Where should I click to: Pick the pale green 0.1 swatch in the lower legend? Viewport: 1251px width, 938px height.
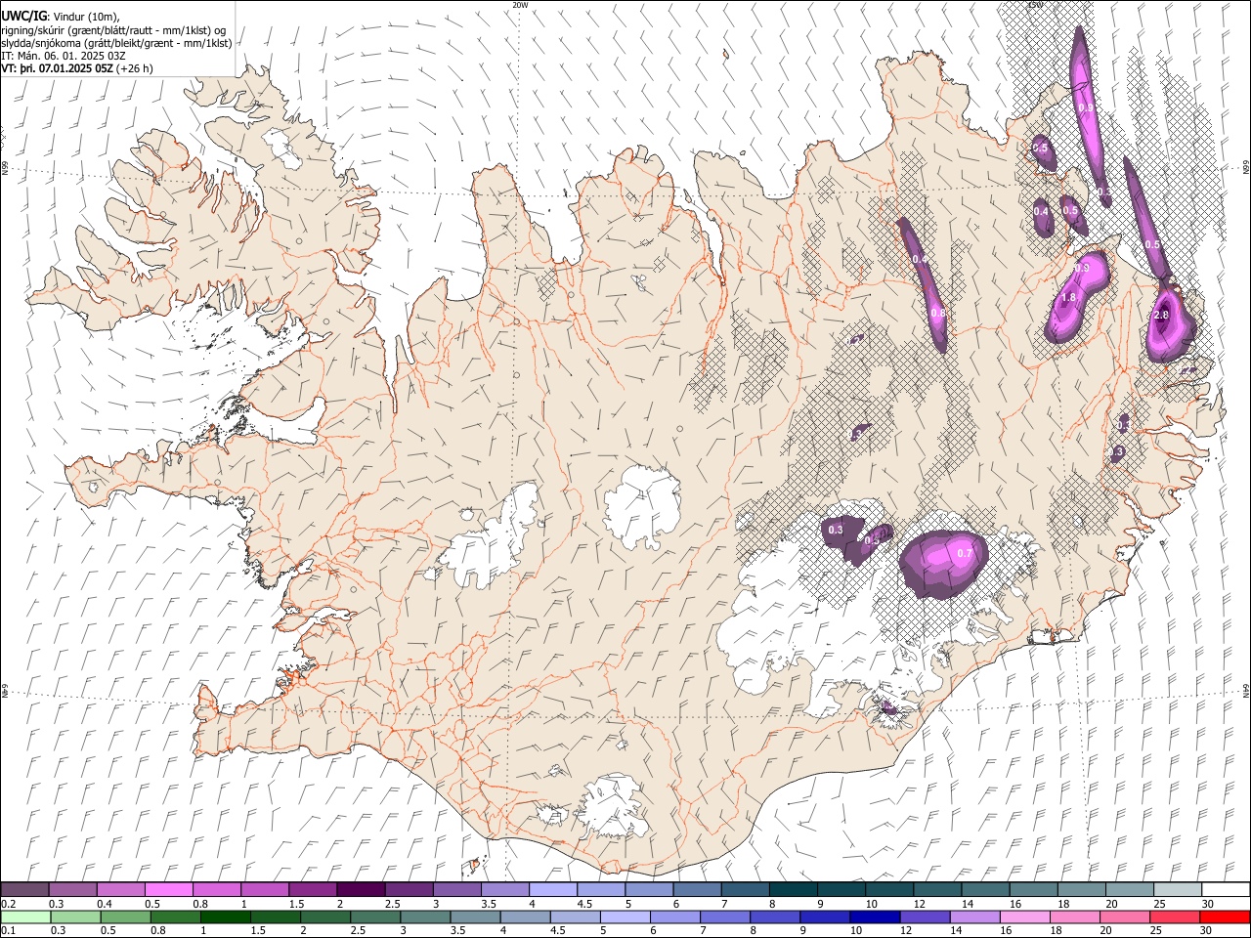tap(25, 917)
